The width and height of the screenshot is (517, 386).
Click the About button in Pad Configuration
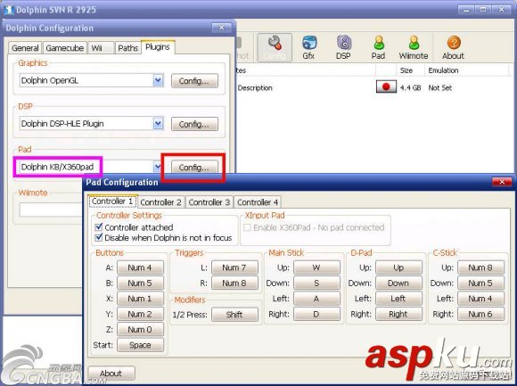click(x=111, y=374)
